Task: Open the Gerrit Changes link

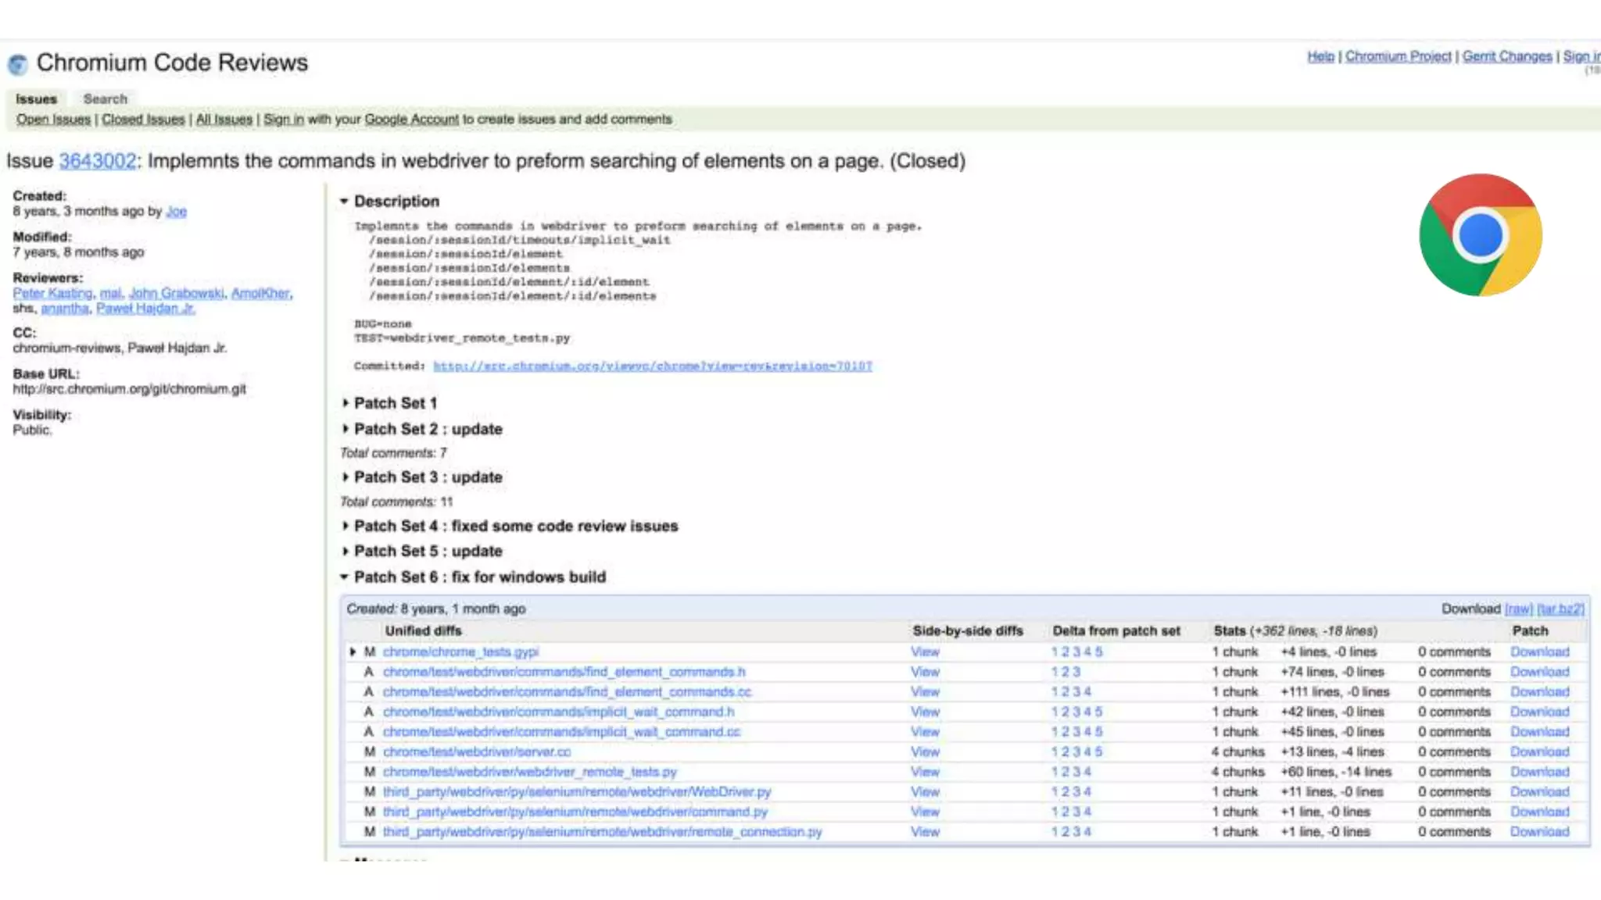Action: coord(1506,56)
